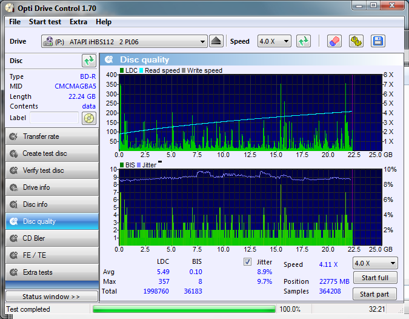This screenshot has height=319, width=409.
Task: Click the Disc quality header disc icon
Action: pyautogui.click(x=109, y=59)
